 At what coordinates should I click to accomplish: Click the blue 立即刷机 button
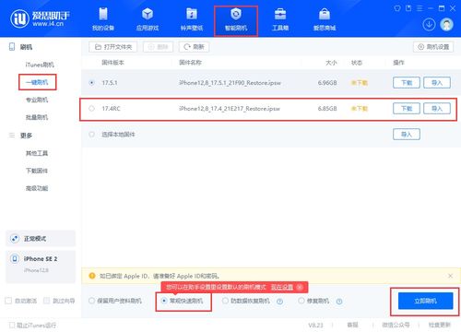pos(425,301)
